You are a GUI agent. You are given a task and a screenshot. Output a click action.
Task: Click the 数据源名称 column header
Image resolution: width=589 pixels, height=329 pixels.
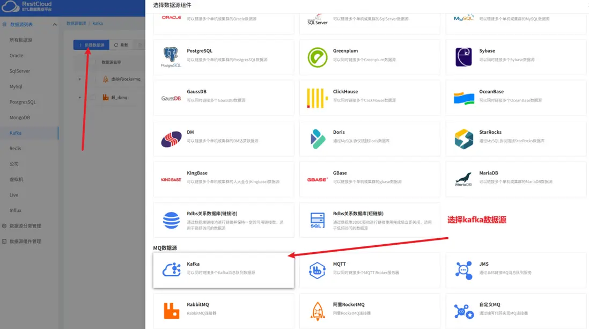point(111,62)
